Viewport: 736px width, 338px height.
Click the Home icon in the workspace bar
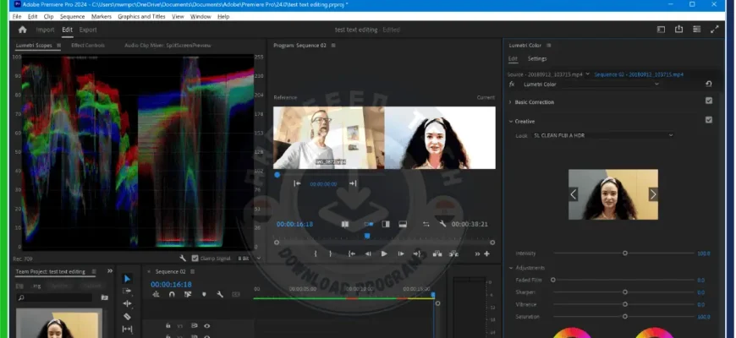pyautogui.click(x=22, y=30)
